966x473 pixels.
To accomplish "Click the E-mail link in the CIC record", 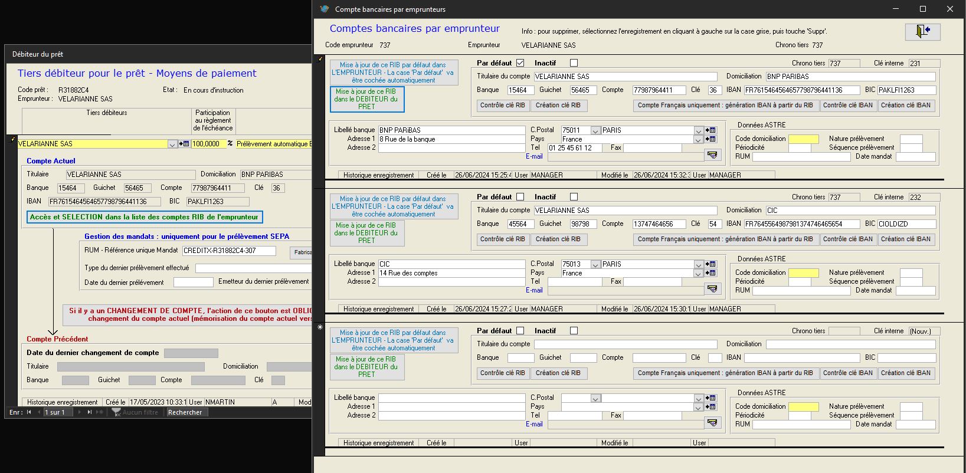I will tap(534, 290).
